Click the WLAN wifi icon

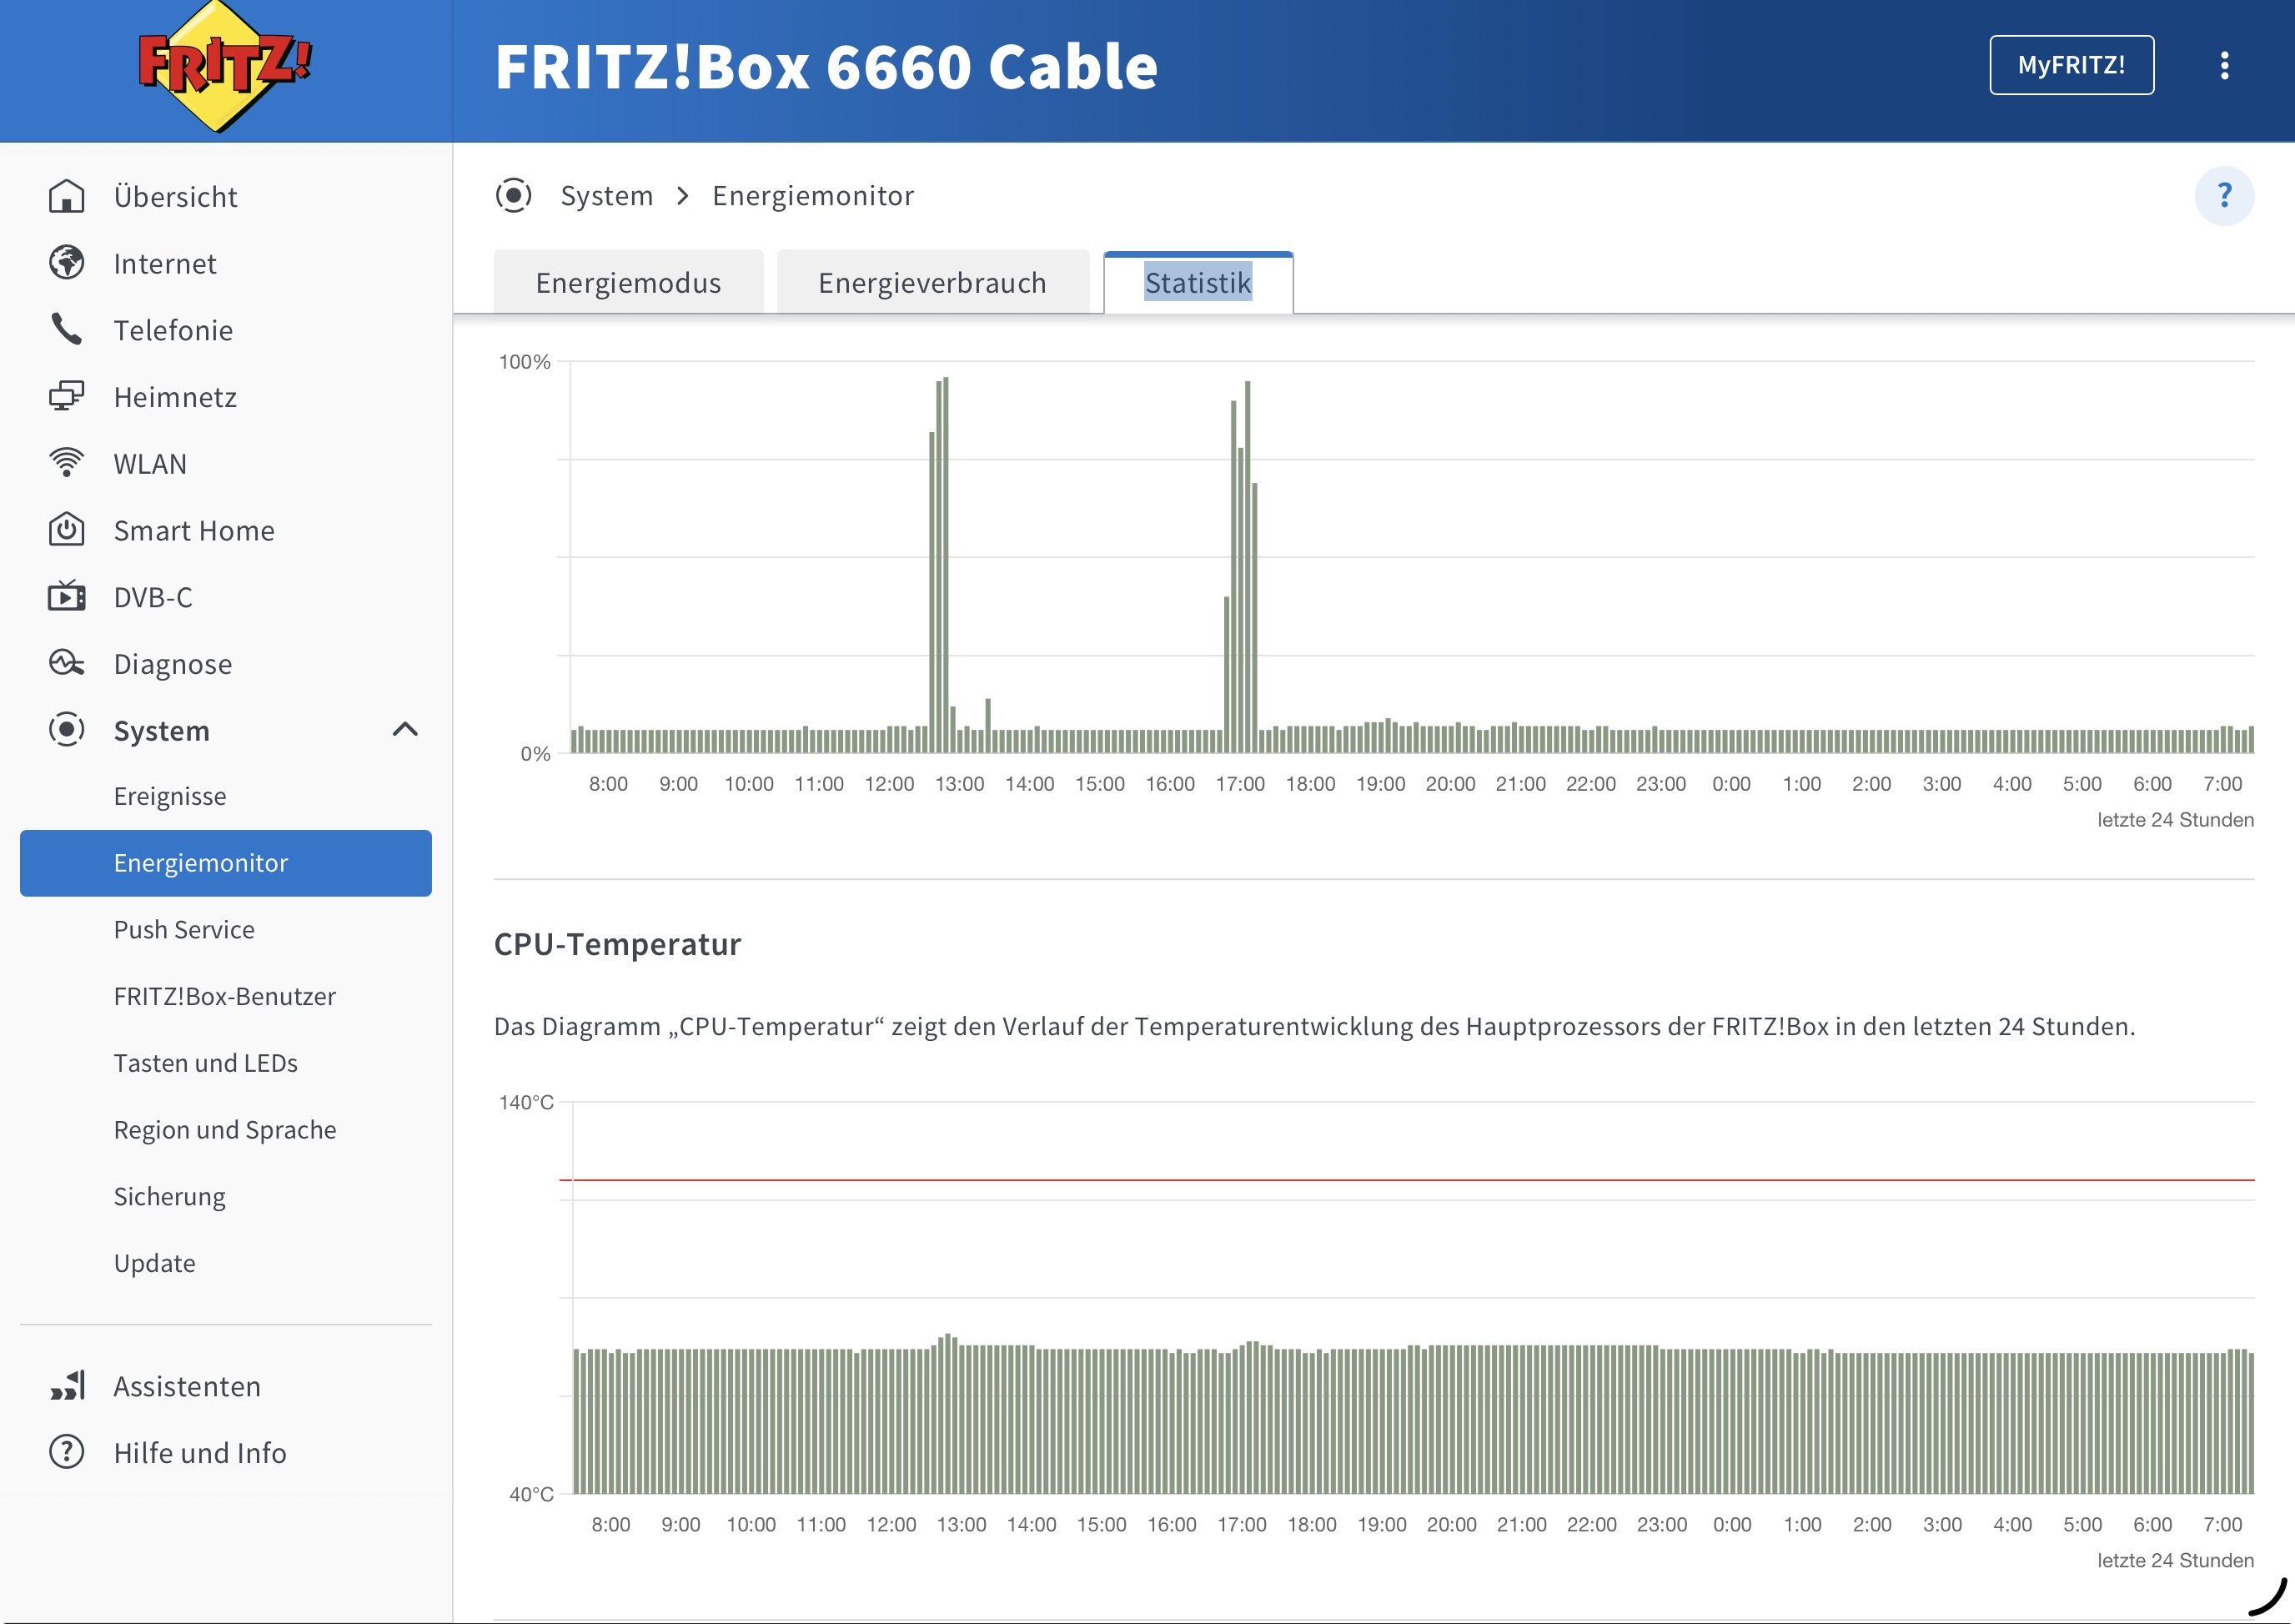tap(66, 463)
